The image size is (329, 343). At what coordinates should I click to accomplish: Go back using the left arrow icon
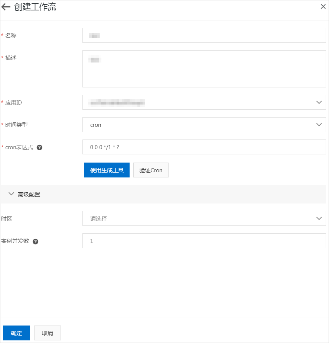[x=6, y=7]
